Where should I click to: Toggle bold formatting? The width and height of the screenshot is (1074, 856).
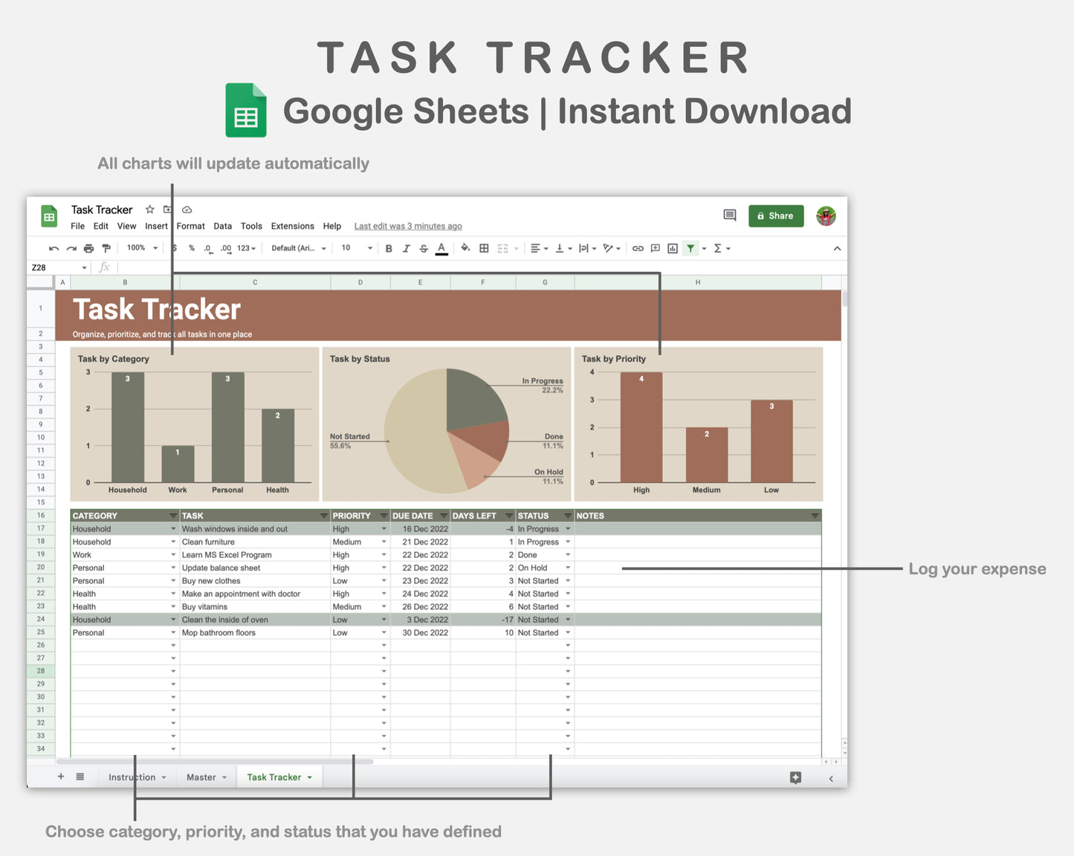pos(389,248)
